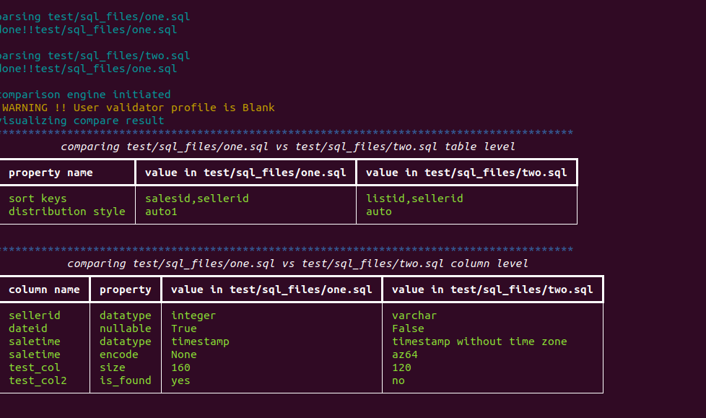Select the 'salesid,sellerid' sort key value
The height and width of the screenshot is (418, 706).
tap(196, 199)
